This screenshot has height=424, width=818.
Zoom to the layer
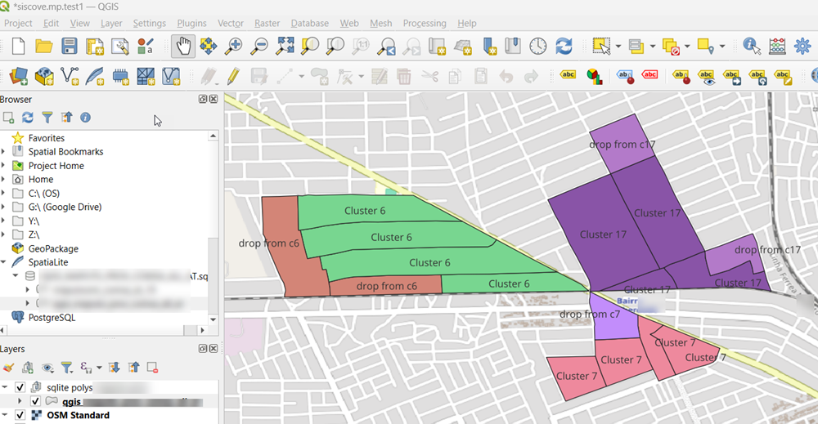335,47
